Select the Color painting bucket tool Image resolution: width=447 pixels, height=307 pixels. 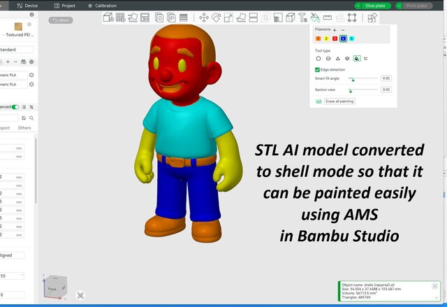(315, 17)
